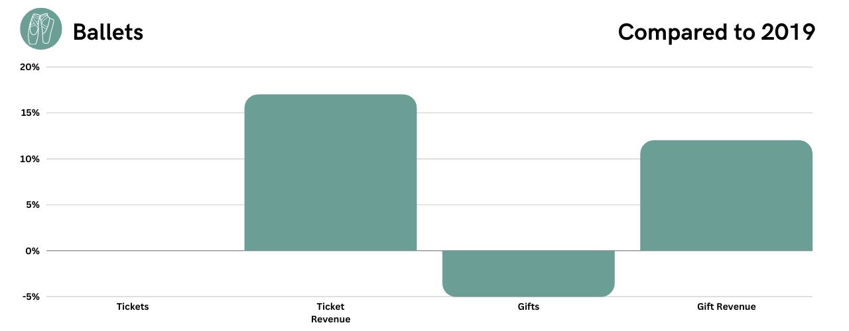
Task: Click the 10% y-axis label
Action: point(31,159)
